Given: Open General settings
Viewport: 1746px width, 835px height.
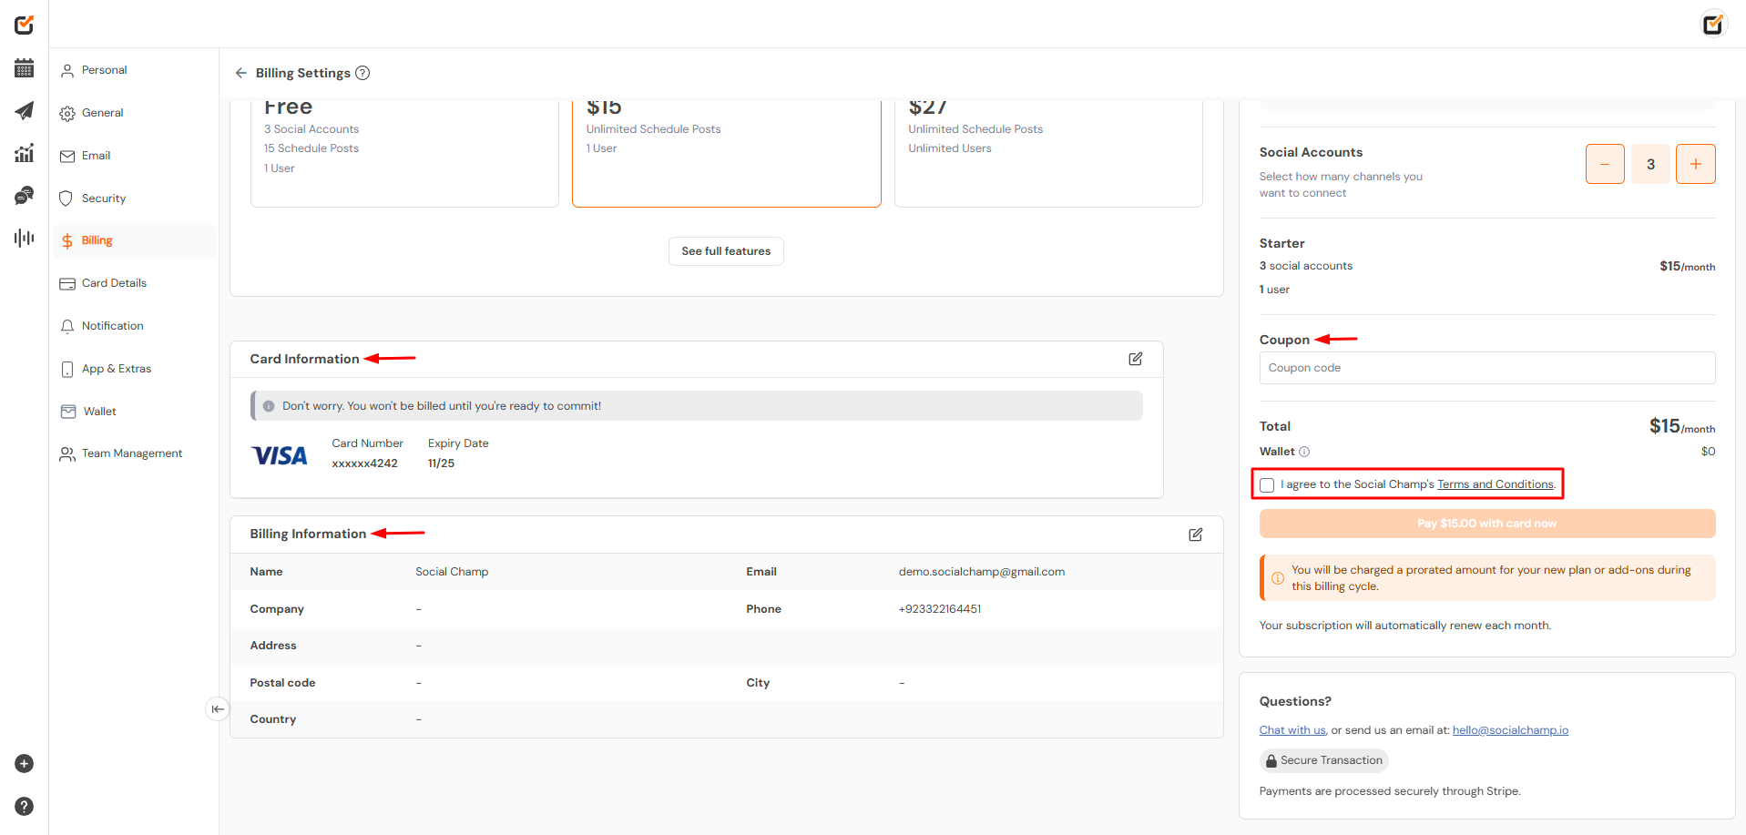Looking at the screenshot, I should [135, 113].
